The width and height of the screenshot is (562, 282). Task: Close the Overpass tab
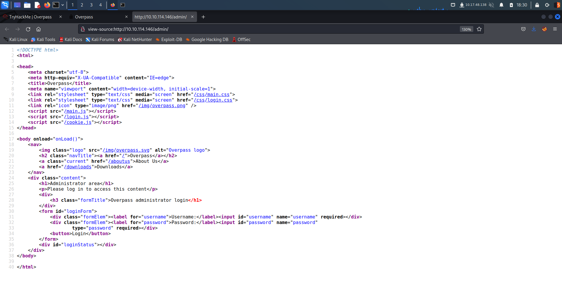pos(126,17)
